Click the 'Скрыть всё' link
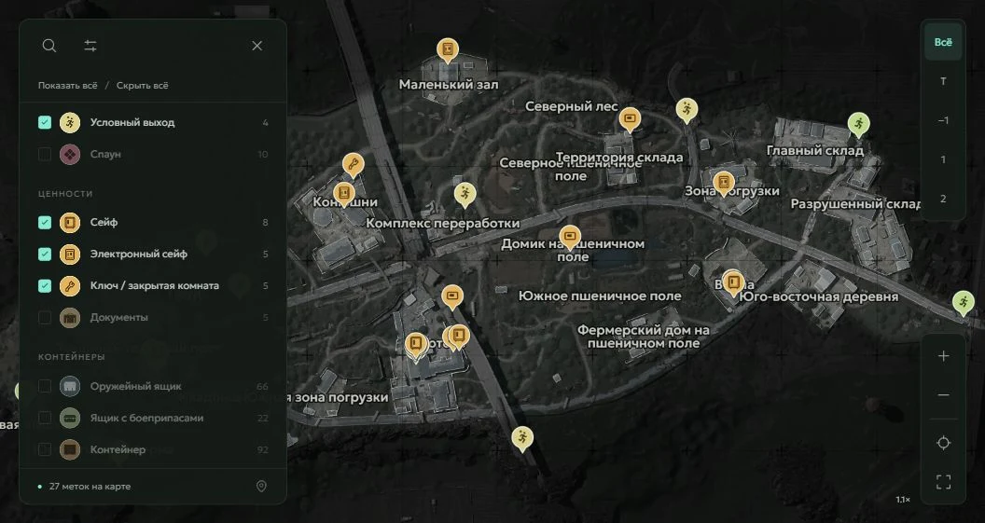Viewport: 985px width, 523px height. point(143,86)
